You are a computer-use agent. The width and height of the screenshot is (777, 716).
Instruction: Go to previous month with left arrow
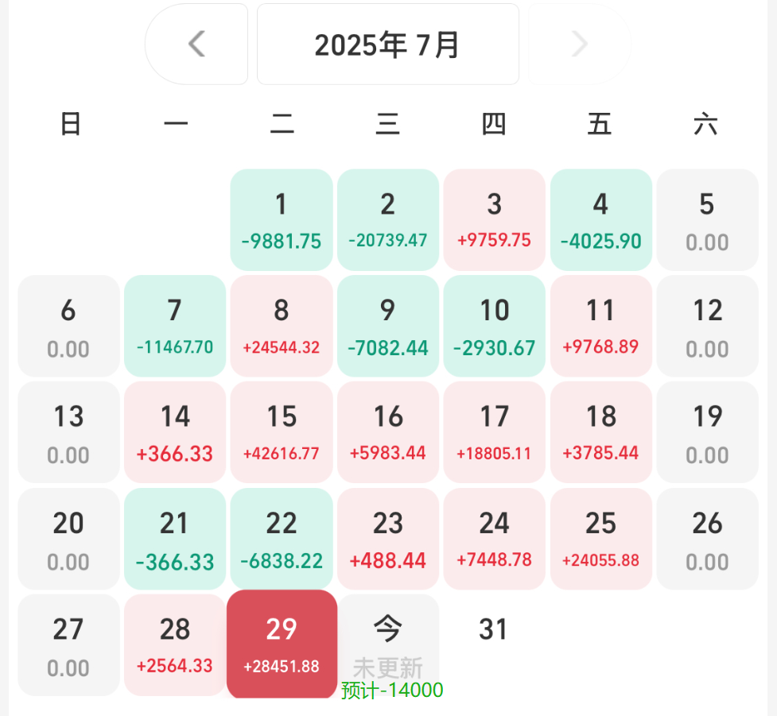[196, 44]
